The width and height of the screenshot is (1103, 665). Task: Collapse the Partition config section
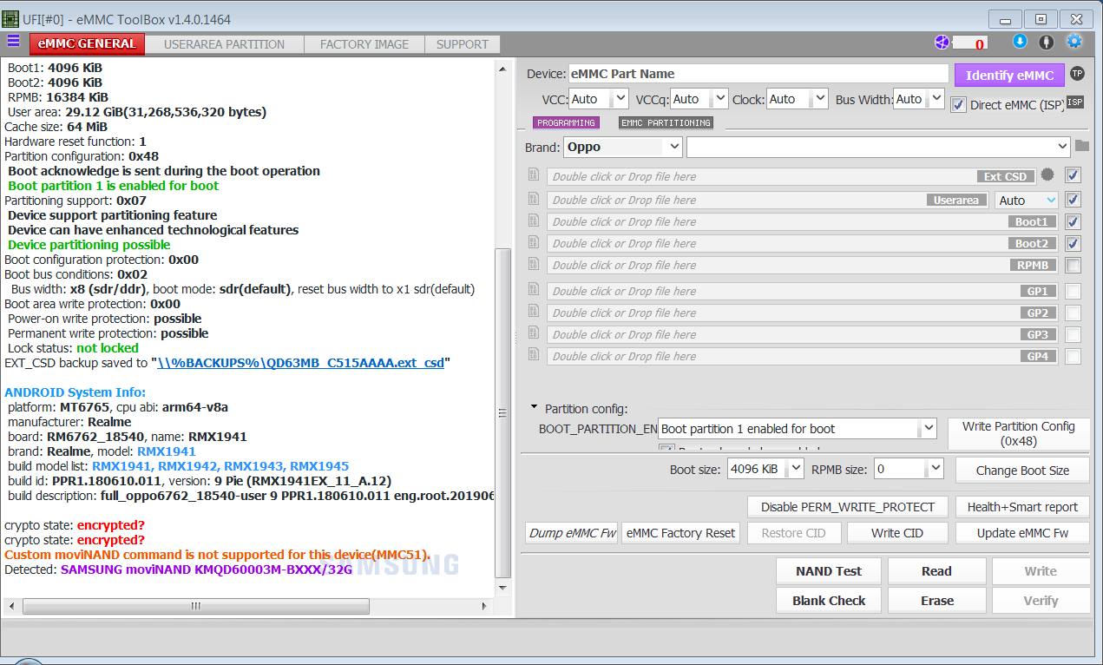(535, 407)
